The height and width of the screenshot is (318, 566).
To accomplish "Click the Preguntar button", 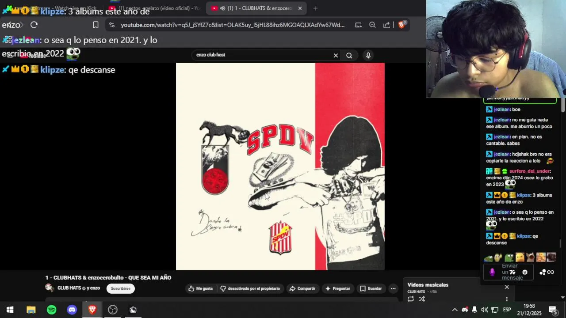I will (338, 288).
